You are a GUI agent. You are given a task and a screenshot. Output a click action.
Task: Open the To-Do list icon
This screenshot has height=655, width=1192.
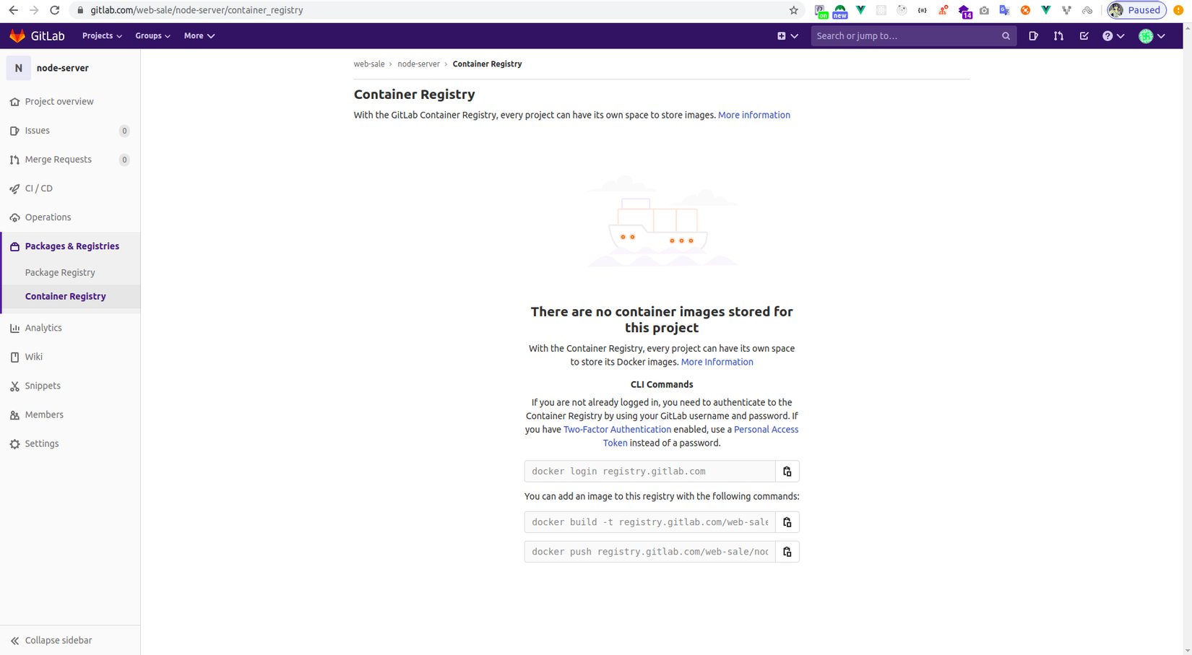pyautogui.click(x=1084, y=36)
